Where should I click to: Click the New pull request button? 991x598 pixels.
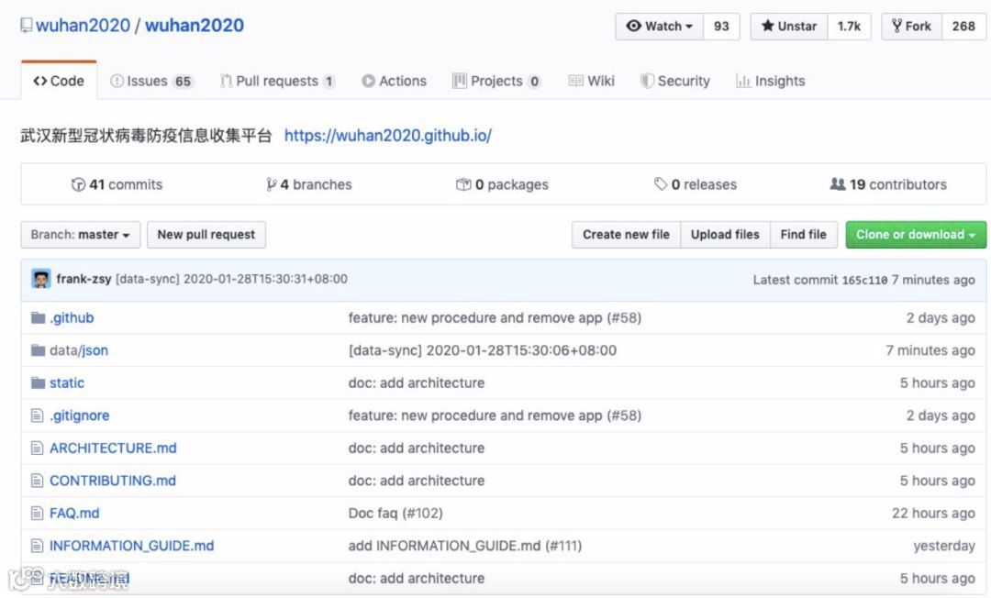point(206,235)
